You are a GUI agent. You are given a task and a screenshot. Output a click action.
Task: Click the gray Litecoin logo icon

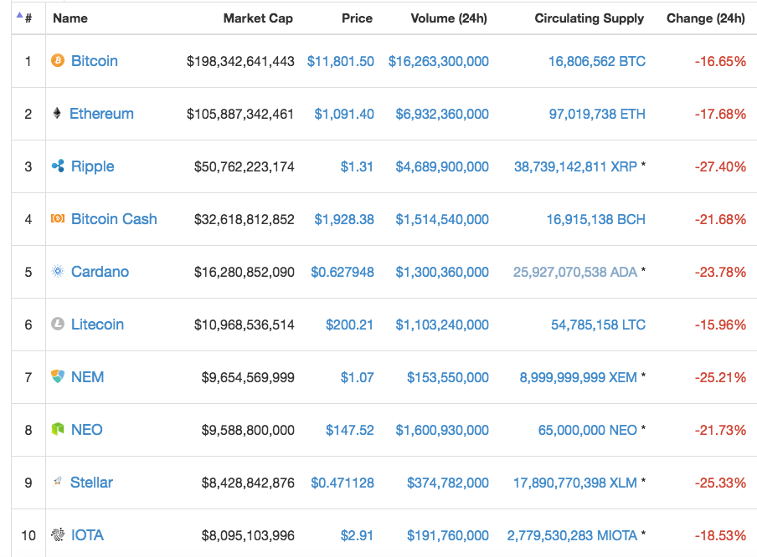pyautogui.click(x=58, y=324)
